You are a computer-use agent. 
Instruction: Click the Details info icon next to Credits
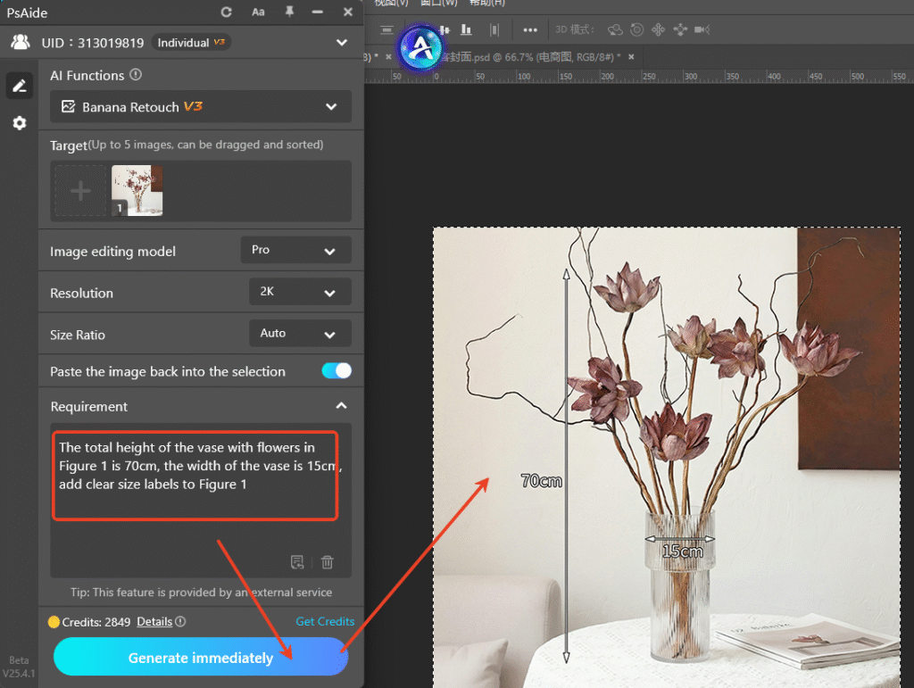(180, 621)
